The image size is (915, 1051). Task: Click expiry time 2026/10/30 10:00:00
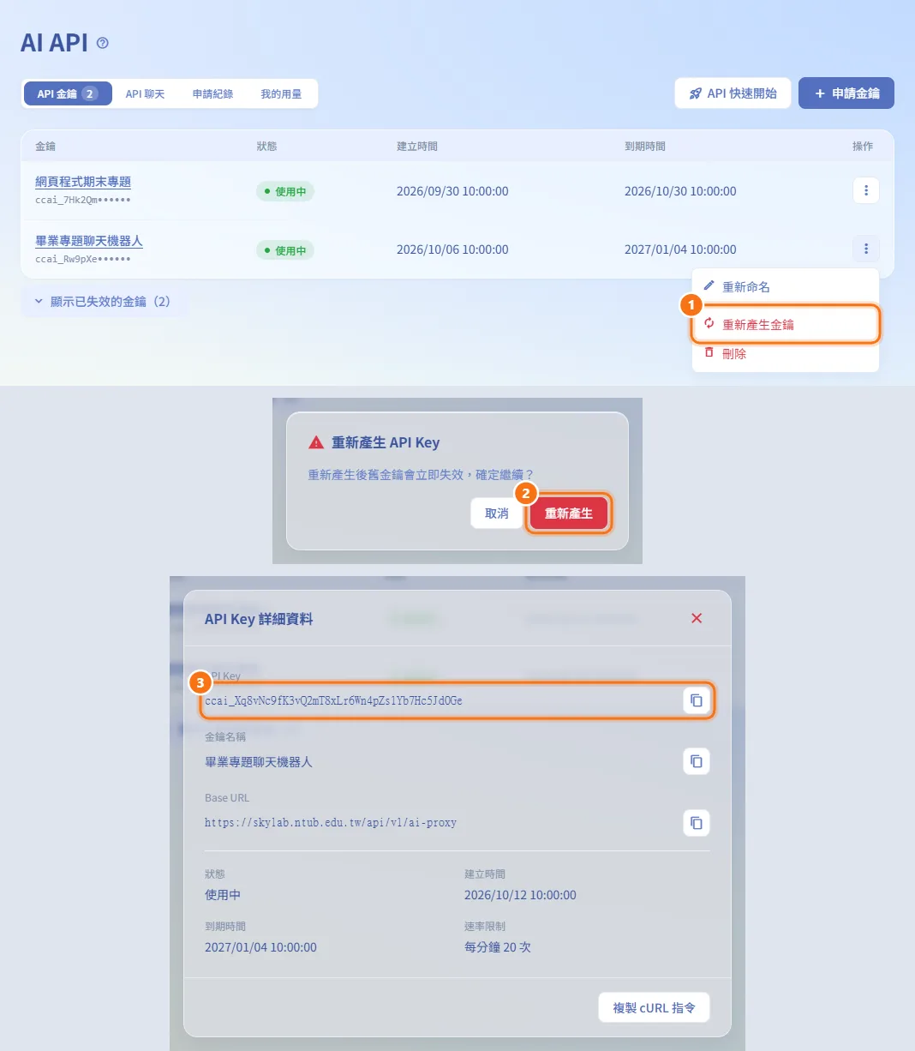680,191
